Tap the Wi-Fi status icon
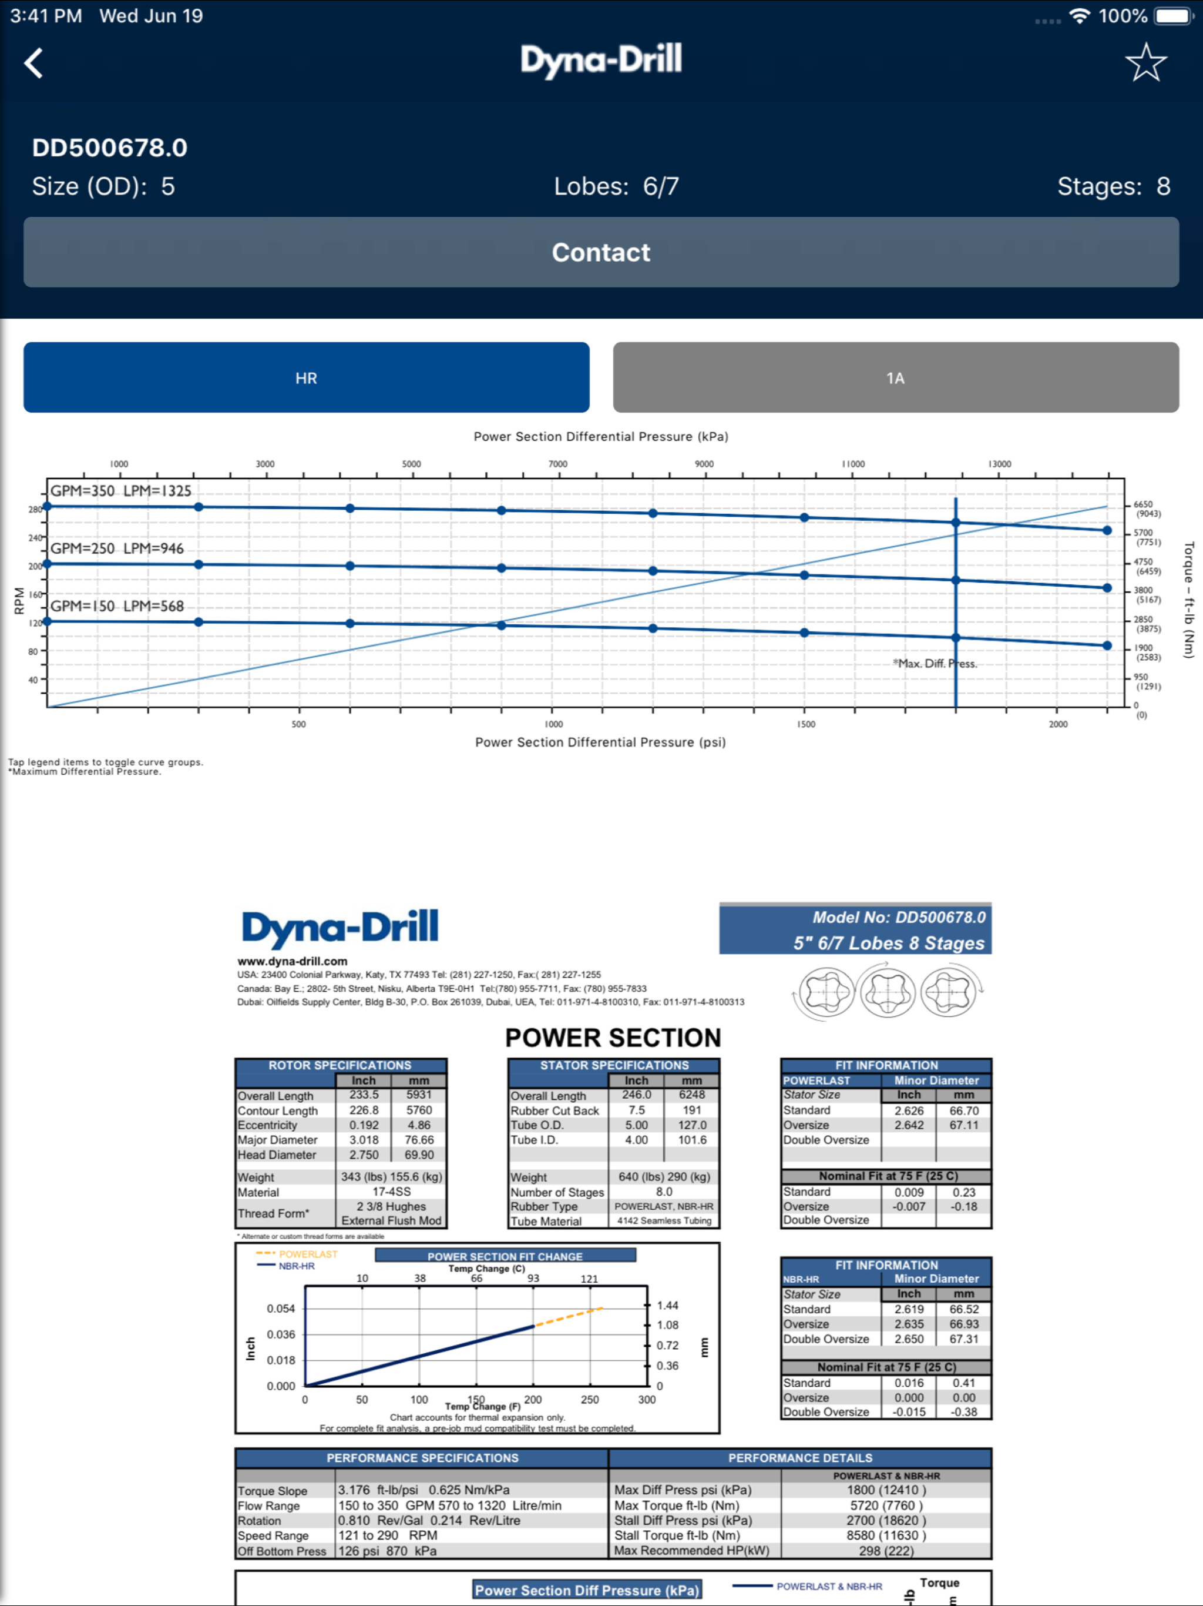This screenshot has height=1606, width=1203. (x=1080, y=16)
